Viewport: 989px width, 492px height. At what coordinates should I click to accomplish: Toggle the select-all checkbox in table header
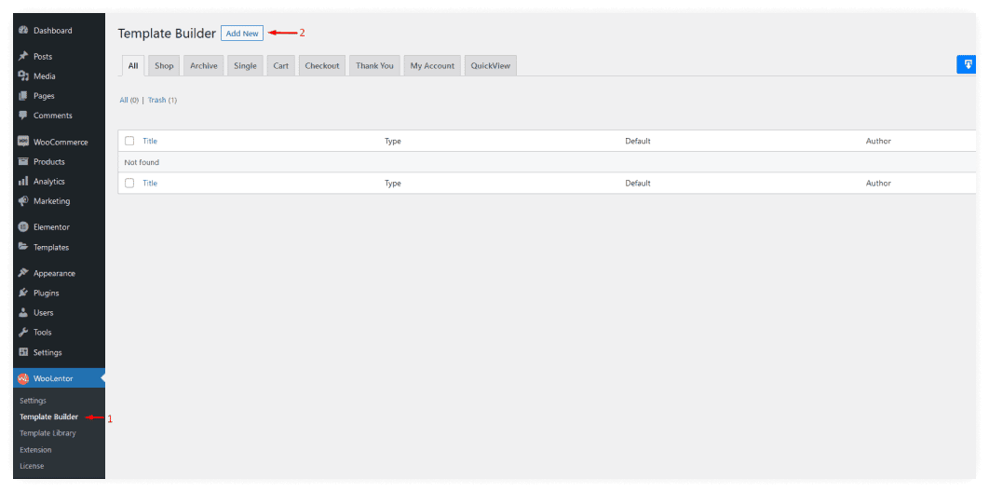[129, 141]
